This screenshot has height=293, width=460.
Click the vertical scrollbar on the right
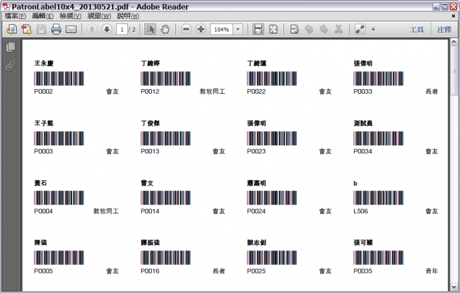click(x=455, y=172)
